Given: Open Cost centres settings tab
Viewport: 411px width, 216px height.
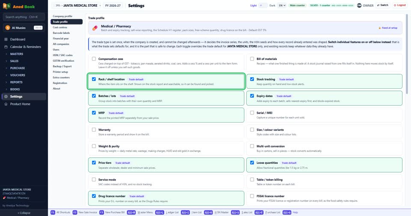Looking at the screenshot, I should (66, 27).
